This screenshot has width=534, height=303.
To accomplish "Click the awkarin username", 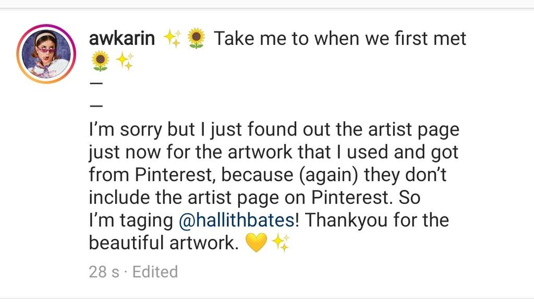I will [122, 38].
